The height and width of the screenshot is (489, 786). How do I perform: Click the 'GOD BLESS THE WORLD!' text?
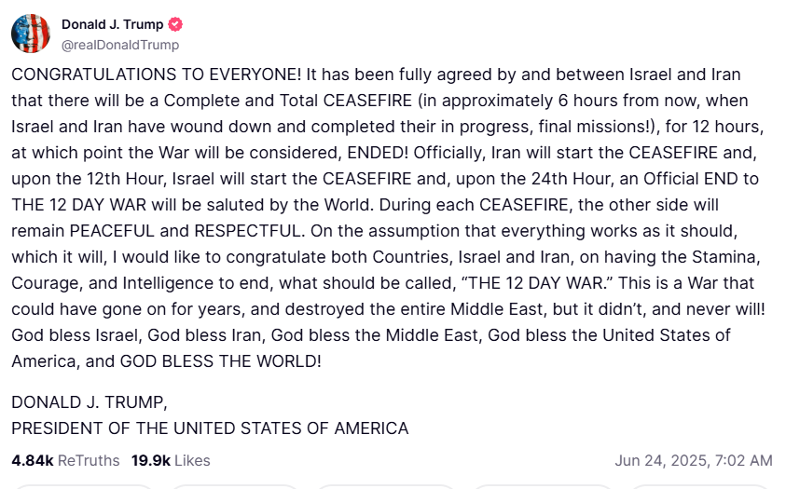(221, 361)
